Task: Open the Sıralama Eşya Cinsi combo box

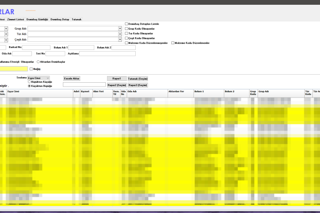Action: click(x=39, y=78)
